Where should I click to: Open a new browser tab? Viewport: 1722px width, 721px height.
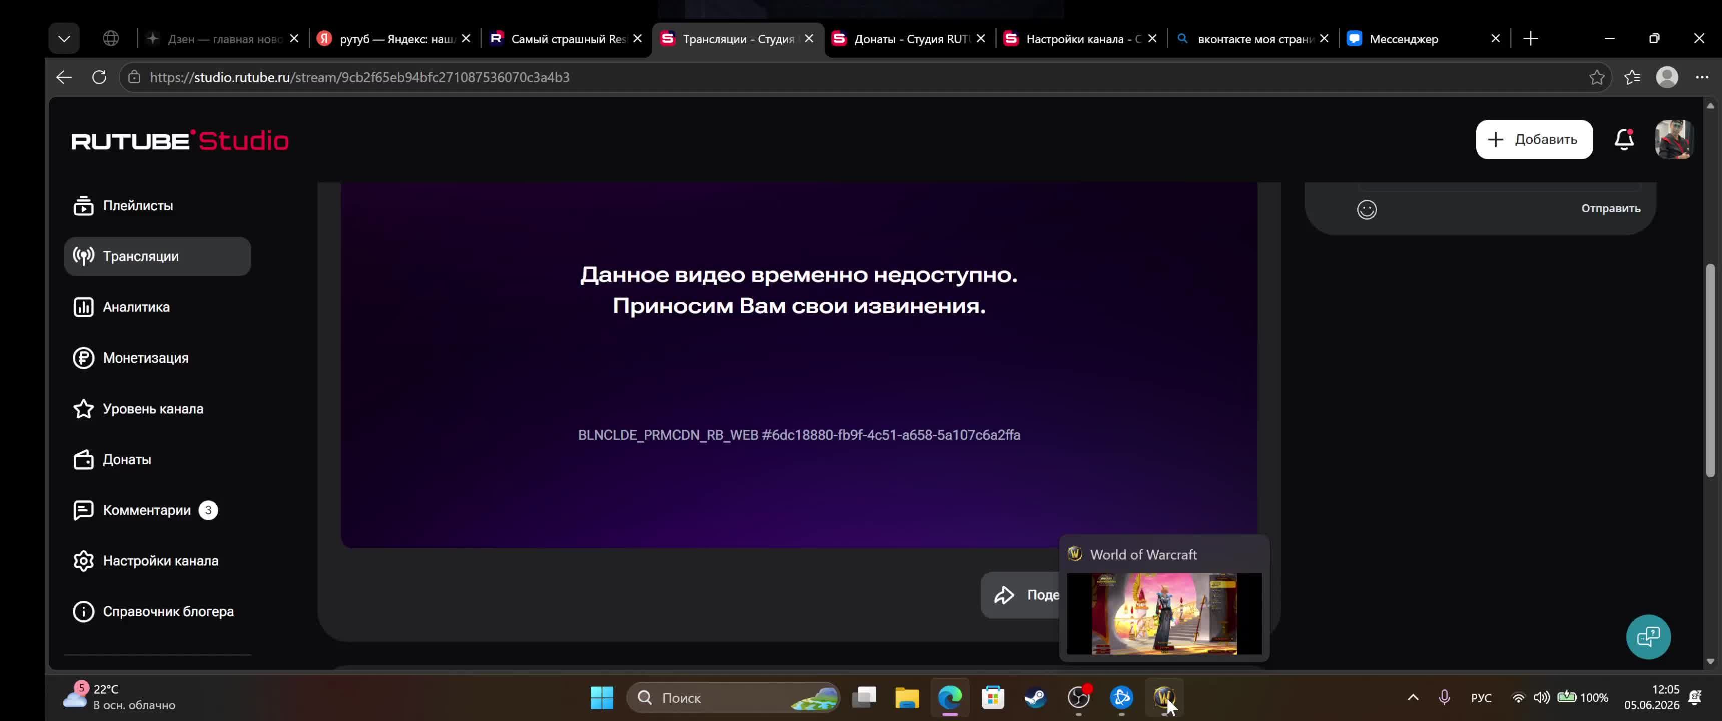[1531, 38]
